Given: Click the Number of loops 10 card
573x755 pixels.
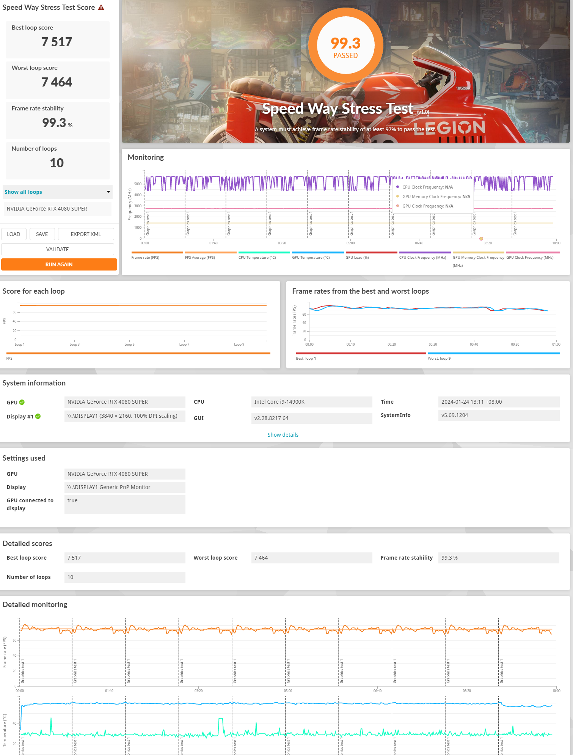Looking at the screenshot, I should pyautogui.click(x=58, y=161).
